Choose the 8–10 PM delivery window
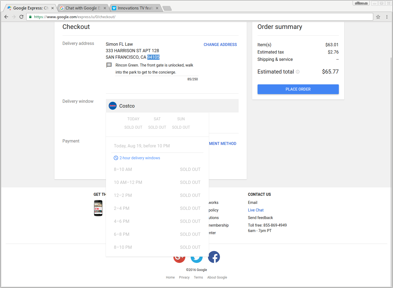This screenshot has height=288, width=393. tap(157, 247)
